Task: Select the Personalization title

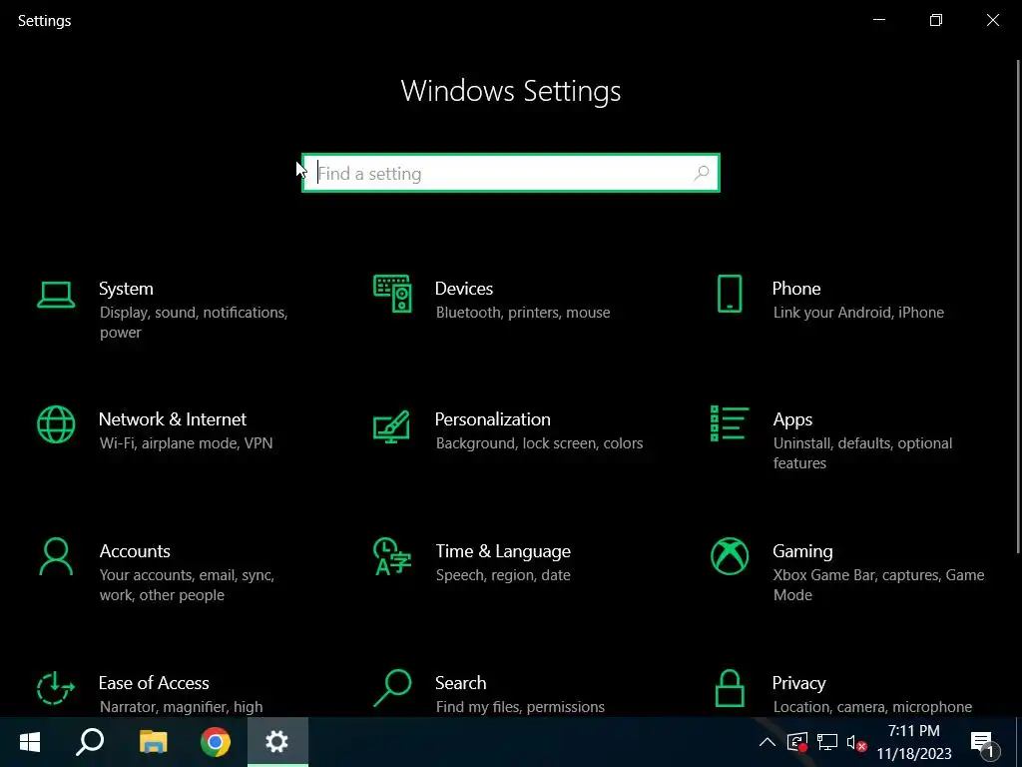Action: (x=492, y=418)
